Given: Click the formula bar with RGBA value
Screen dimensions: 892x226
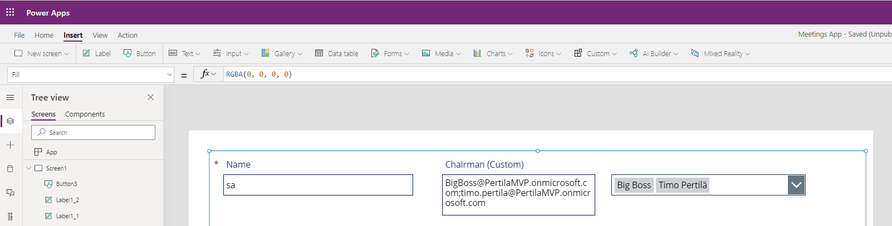Looking at the screenshot, I should point(501,74).
